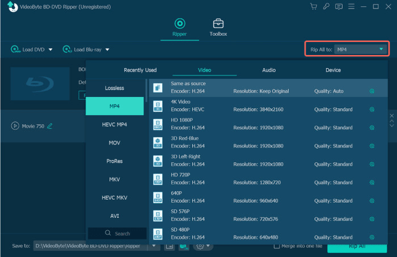Open the Toolbox tab
The image size is (397, 257).
pos(218,28)
